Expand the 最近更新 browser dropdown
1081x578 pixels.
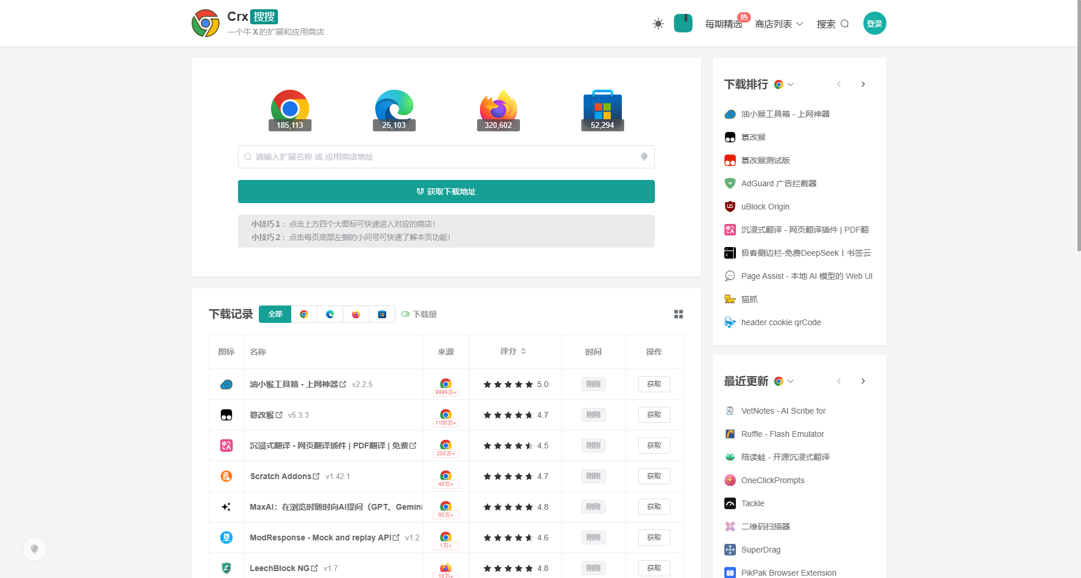[x=784, y=381]
